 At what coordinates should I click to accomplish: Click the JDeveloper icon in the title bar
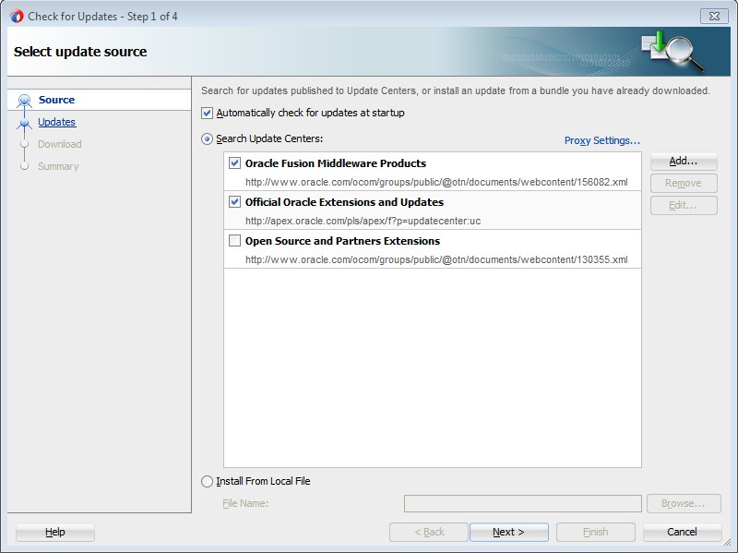coord(17,16)
